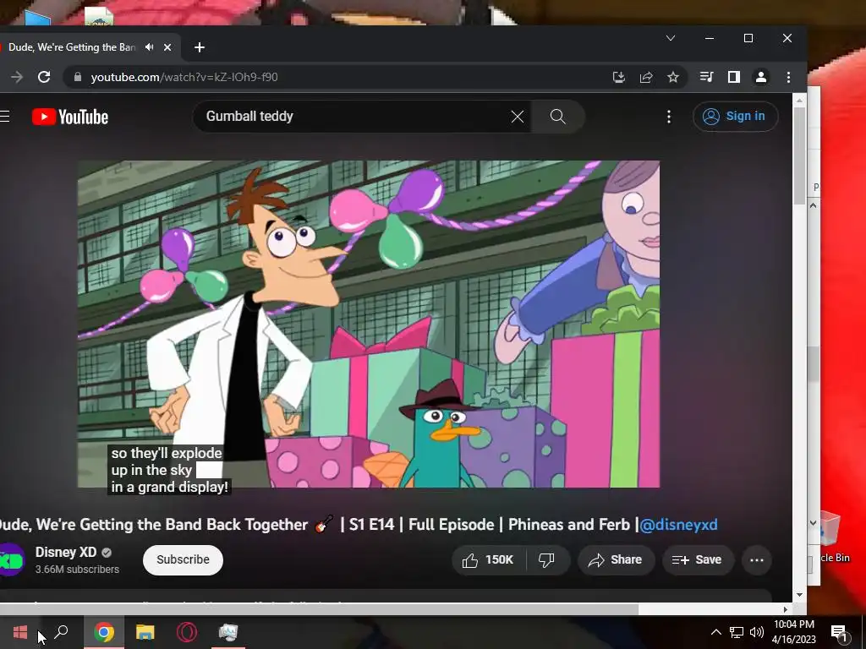Click the page vertical scrollbar thumb
Screen dimensions: 866x649
point(799,156)
